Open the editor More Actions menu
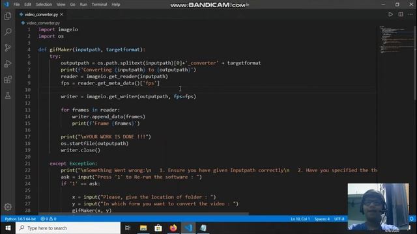Image resolution: width=417 pixels, height=234 pixels. point(410,14)
